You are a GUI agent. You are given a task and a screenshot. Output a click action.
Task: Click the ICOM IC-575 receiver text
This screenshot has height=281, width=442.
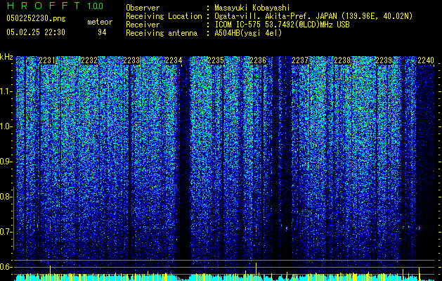[282, 25]
